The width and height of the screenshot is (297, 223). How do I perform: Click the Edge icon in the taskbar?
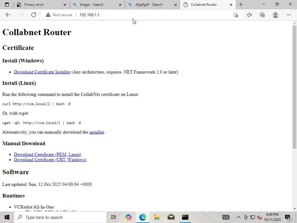tap(142, 217)
